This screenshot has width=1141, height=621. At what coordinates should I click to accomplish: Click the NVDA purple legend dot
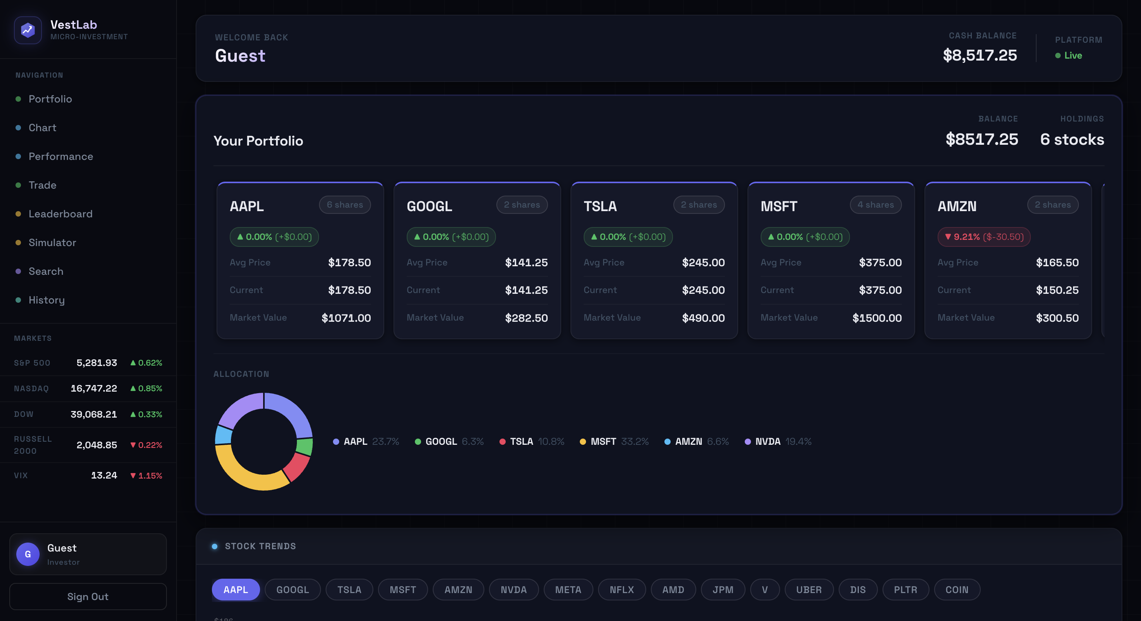[748, 442]
